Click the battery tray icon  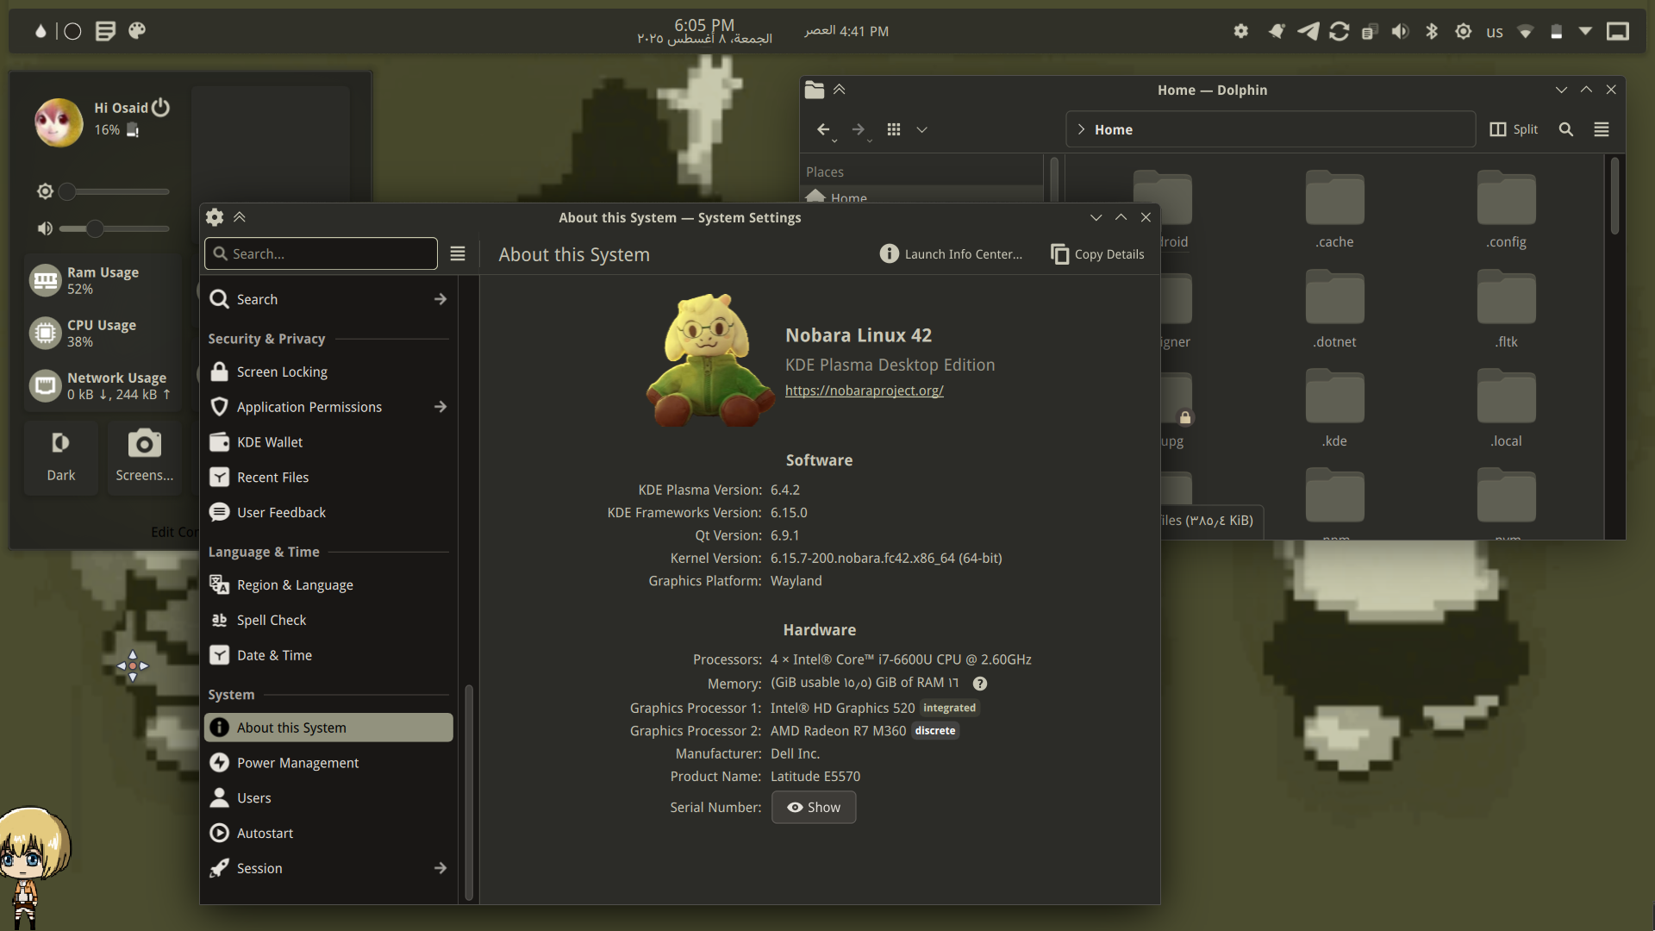point(1556,31)
